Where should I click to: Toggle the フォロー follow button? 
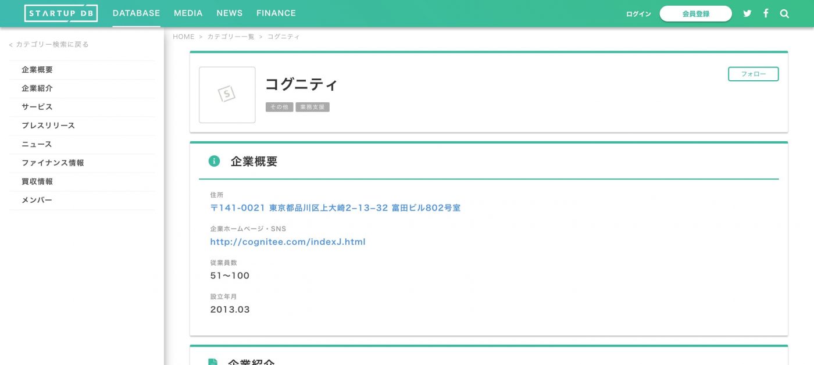tap(753, 74)
